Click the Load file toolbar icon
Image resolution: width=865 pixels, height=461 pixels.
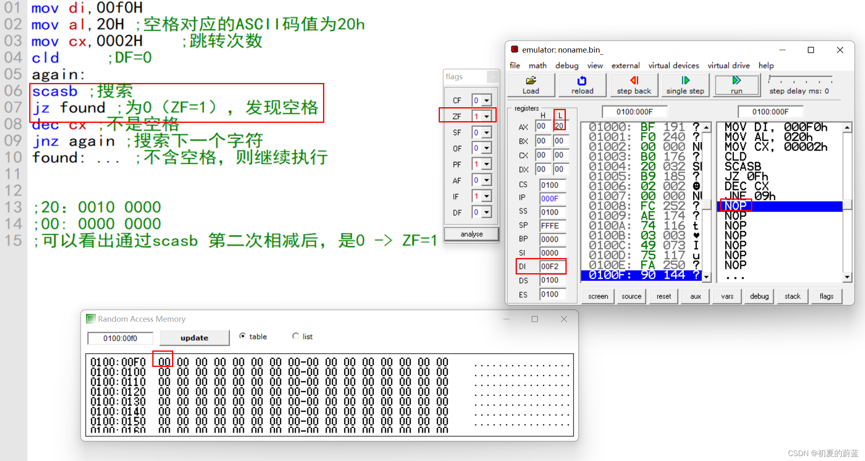pyautogui.click(x=531, y=80)
